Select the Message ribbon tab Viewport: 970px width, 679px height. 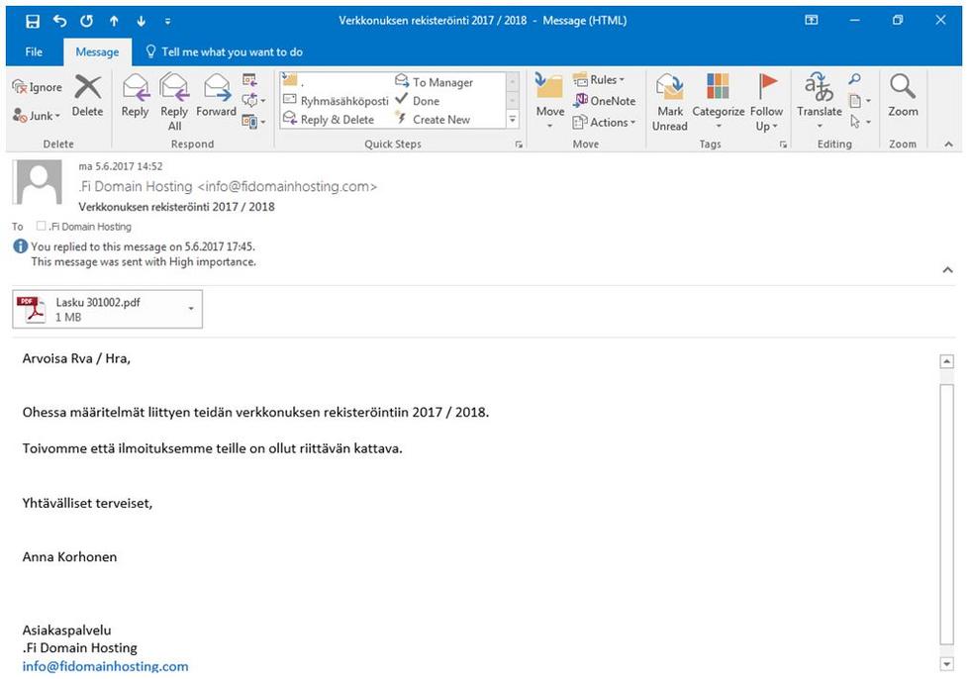click(x=97, y=51)
